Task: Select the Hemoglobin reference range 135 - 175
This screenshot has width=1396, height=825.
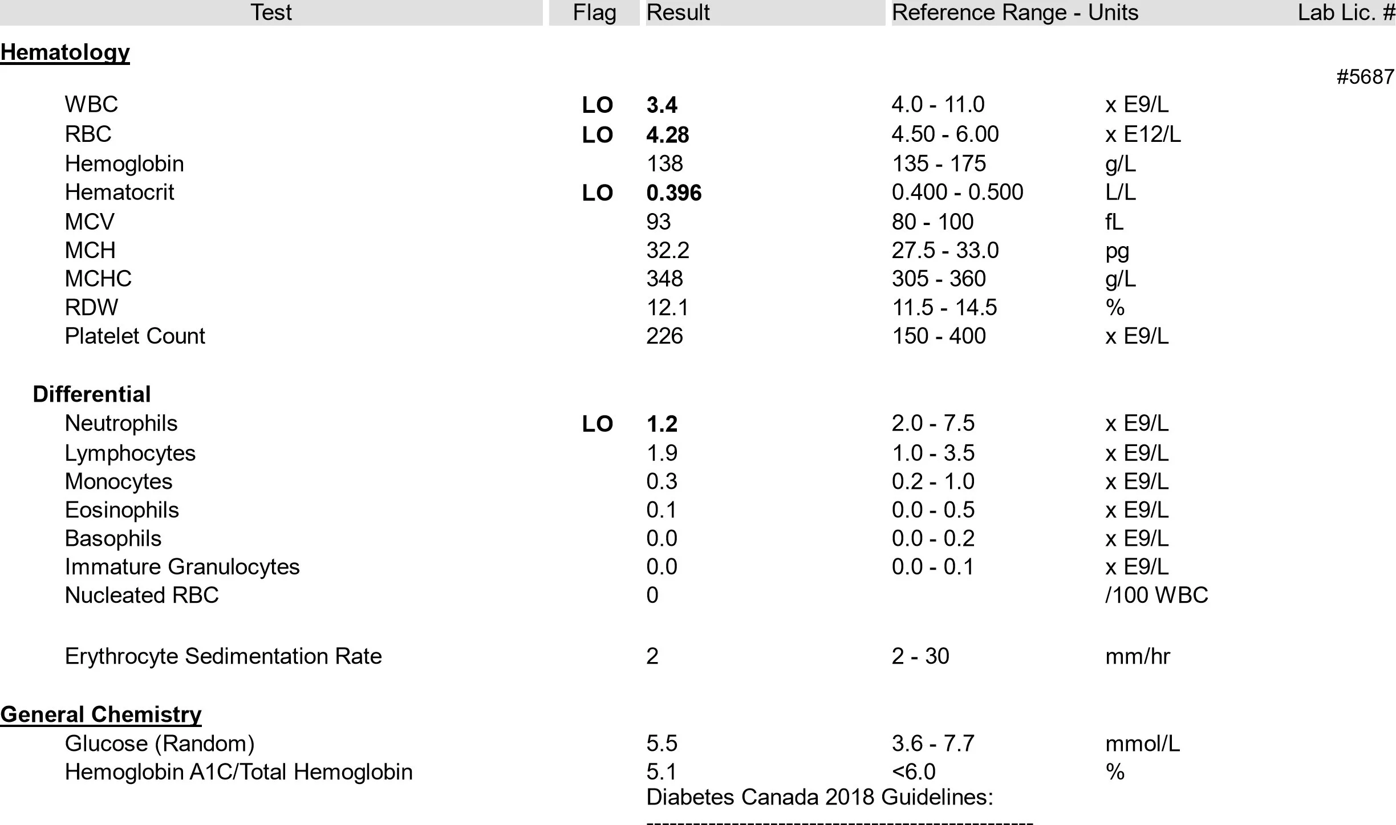Action: pos(939,164)
